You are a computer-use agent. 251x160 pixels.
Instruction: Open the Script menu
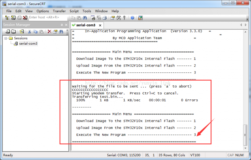click(74, 11)
